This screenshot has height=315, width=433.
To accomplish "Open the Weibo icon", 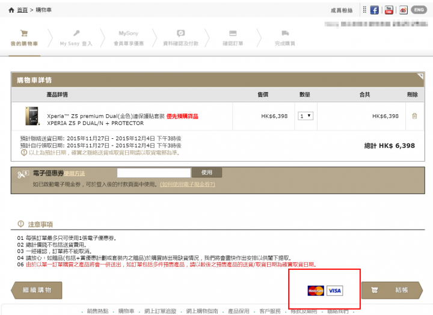I will (x=403, y=10).
